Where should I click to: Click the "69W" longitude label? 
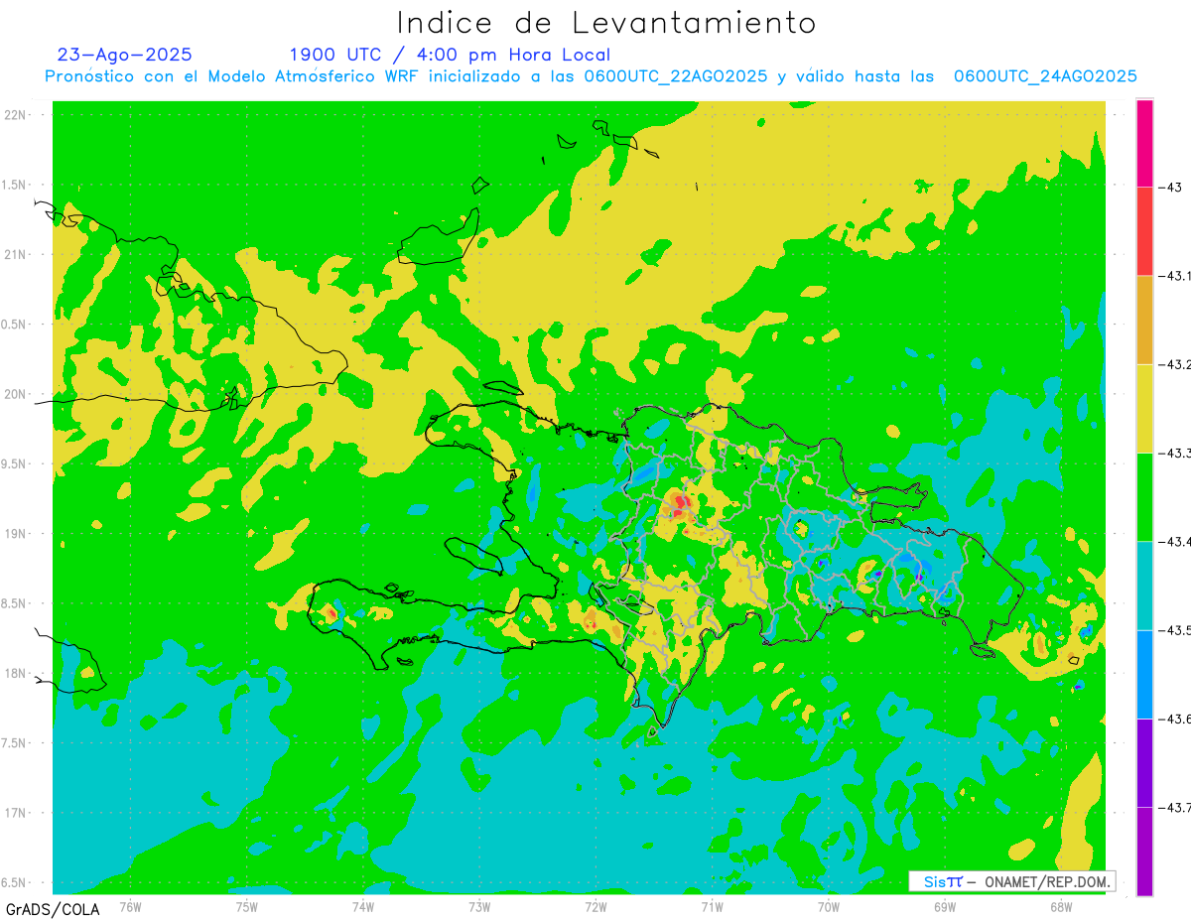(x=945, y=906)
